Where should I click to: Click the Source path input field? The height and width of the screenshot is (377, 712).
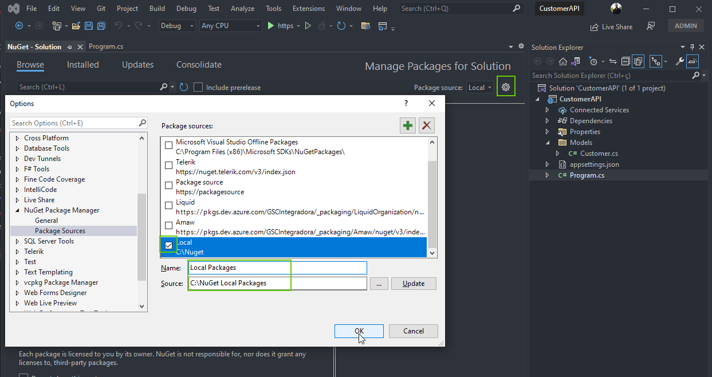[x=278, y=283]
